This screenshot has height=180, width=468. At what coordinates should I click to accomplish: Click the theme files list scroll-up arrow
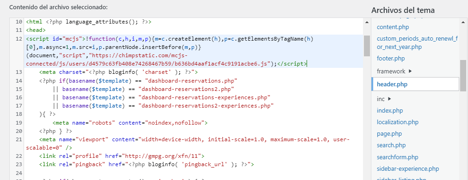[x=463, y=22]
